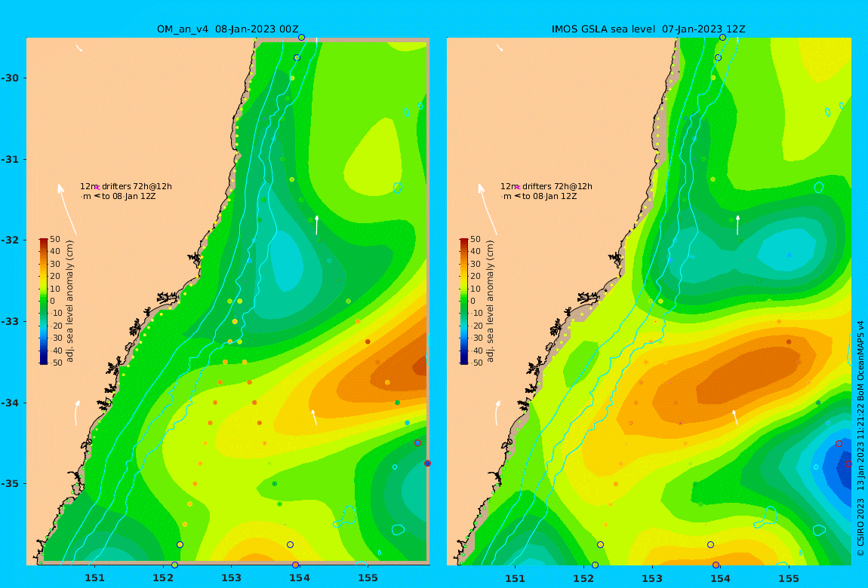Click the blue circle marker above 152 in right map
868x588 pixels.
600,544
